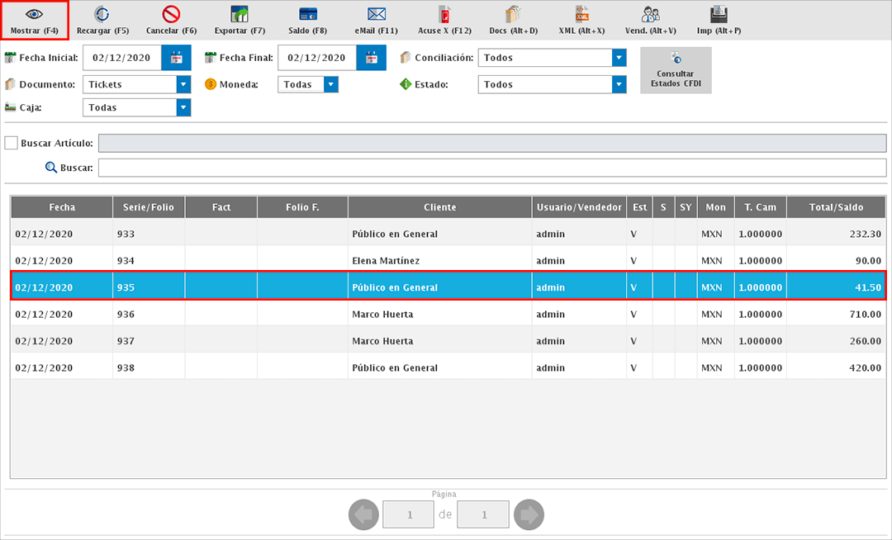Export the records with Exportar (F7)
The image size is (892, 540).
pos(240,14)
